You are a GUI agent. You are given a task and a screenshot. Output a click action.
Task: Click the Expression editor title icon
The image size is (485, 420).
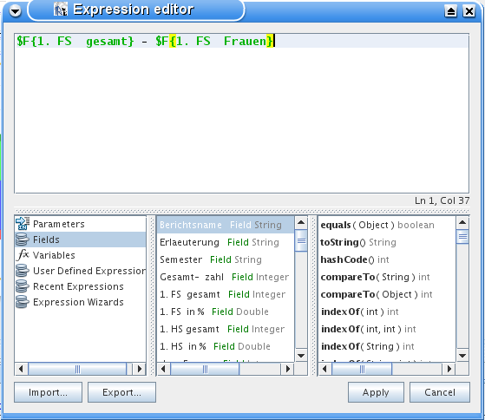tap(61, 10)
